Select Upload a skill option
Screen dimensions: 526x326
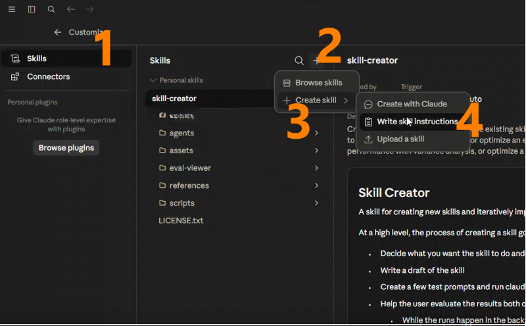(414, 139)
